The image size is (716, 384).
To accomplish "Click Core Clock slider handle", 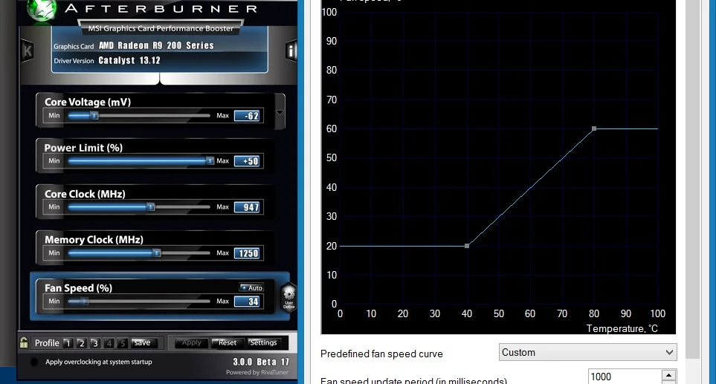I will coord(151,207).
